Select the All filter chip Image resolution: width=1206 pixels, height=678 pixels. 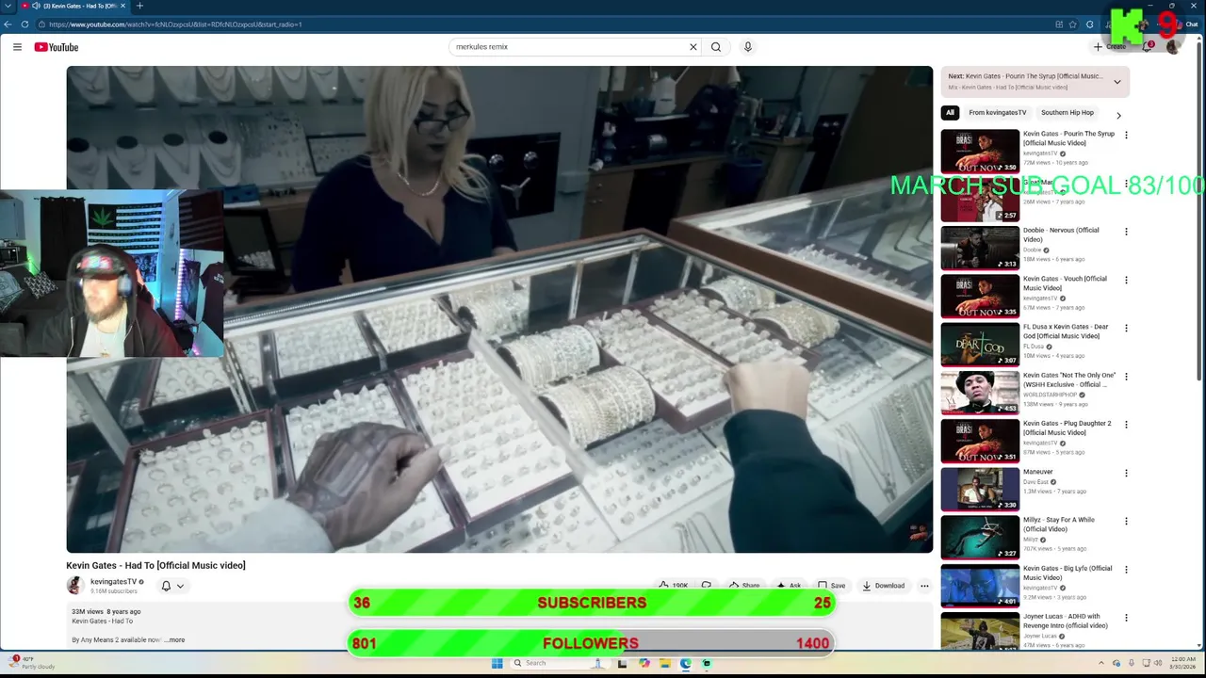coord(950,113)
